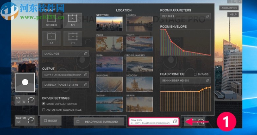The width and height of the screenshot is (257, 135).
Task: Mute the LFE channel with M
Action: pos(18,102)
